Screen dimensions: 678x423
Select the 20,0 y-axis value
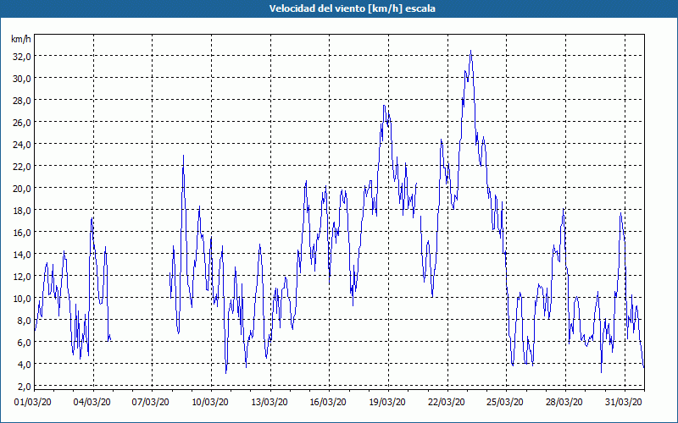click(21, 189)
